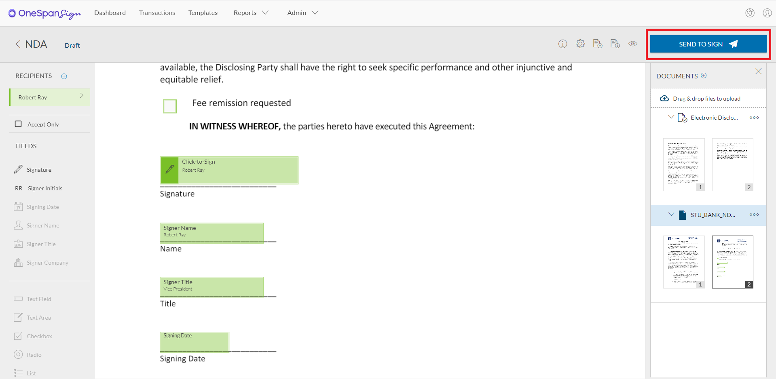Select the Signing Date field tool
776x379 pixels.
point(42,206)
